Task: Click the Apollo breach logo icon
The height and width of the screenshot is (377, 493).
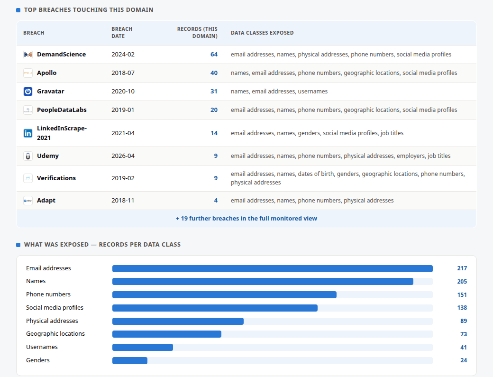Action: click(28, 73)
